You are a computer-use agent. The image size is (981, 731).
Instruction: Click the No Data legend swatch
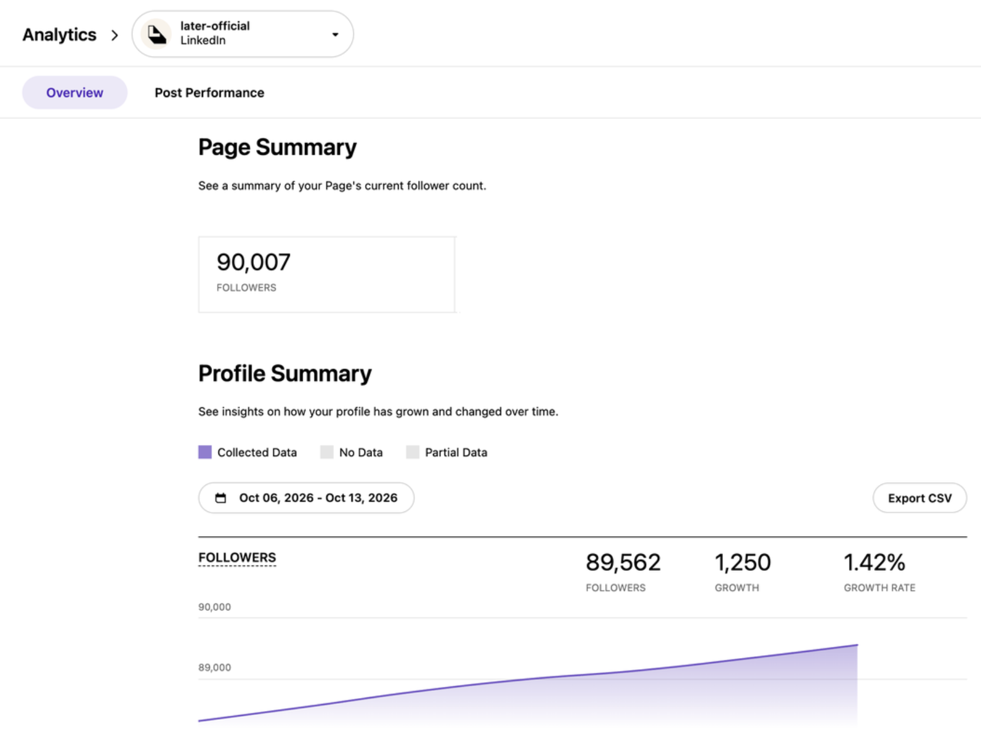327,452
